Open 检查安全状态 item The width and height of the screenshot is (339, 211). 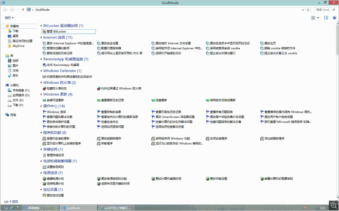coord(108,122)
